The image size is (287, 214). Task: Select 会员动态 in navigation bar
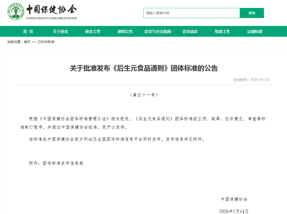[190, 31]
